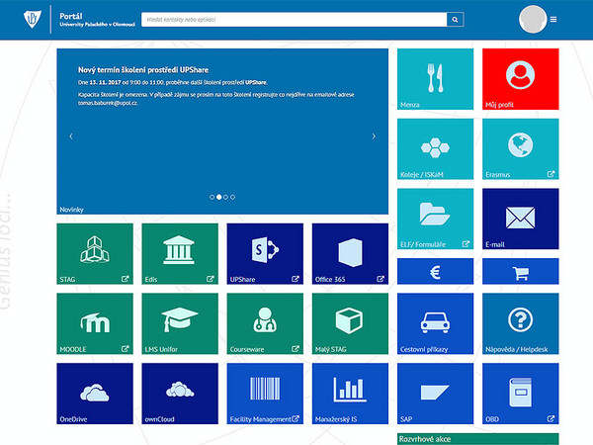Image resolution: width=593 pixels, height=445 pixels.
Task: Show the previous news slide arrow
Action: point(71,136)
